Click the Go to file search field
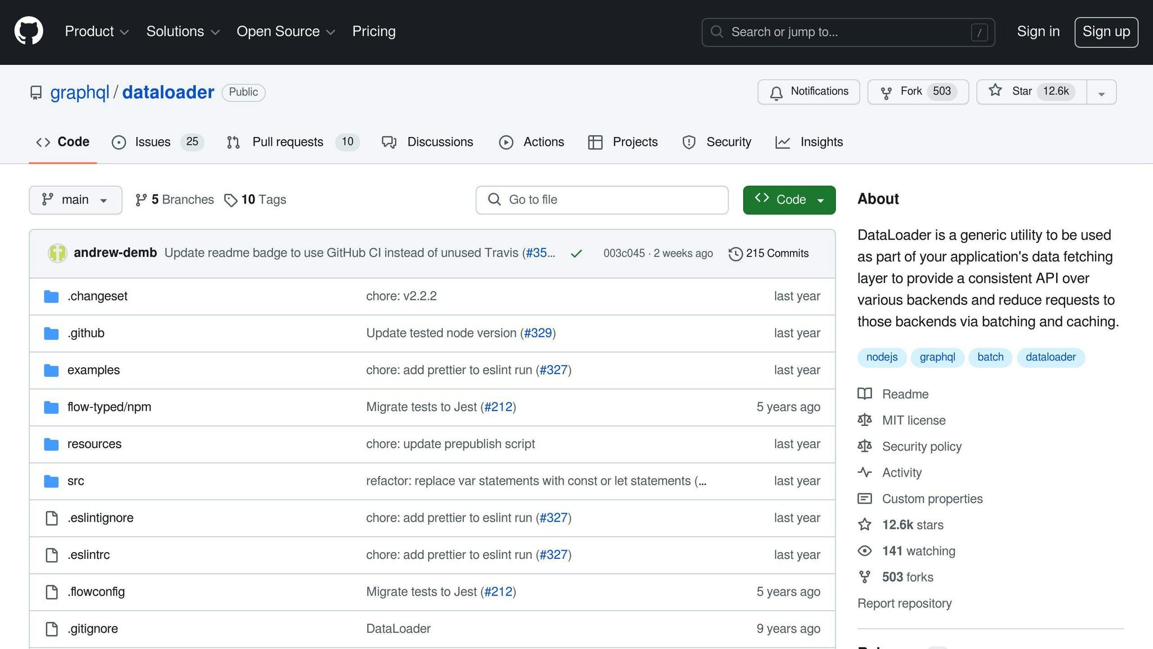The height and width of the screenshot is (649, 1153). 601,200
